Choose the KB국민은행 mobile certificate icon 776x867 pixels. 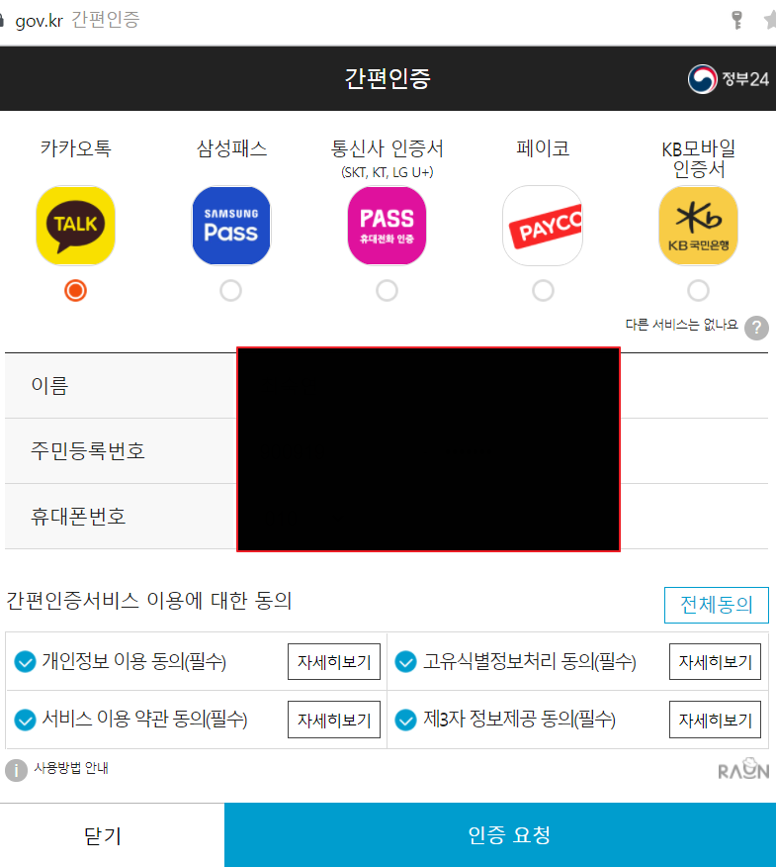(698, 226)
